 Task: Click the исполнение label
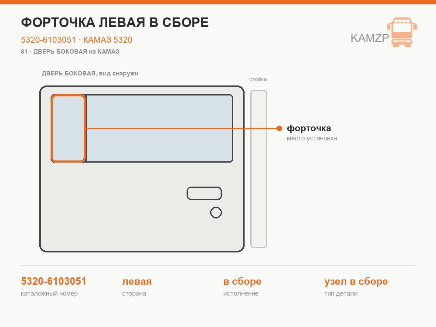click(241, 293)
